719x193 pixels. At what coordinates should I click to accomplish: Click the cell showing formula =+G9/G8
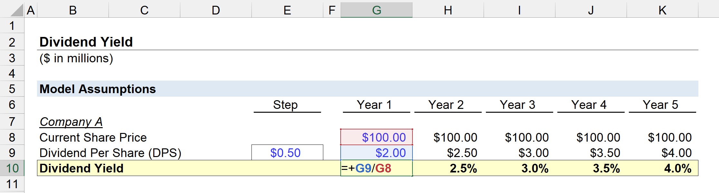tap(376, 167)
